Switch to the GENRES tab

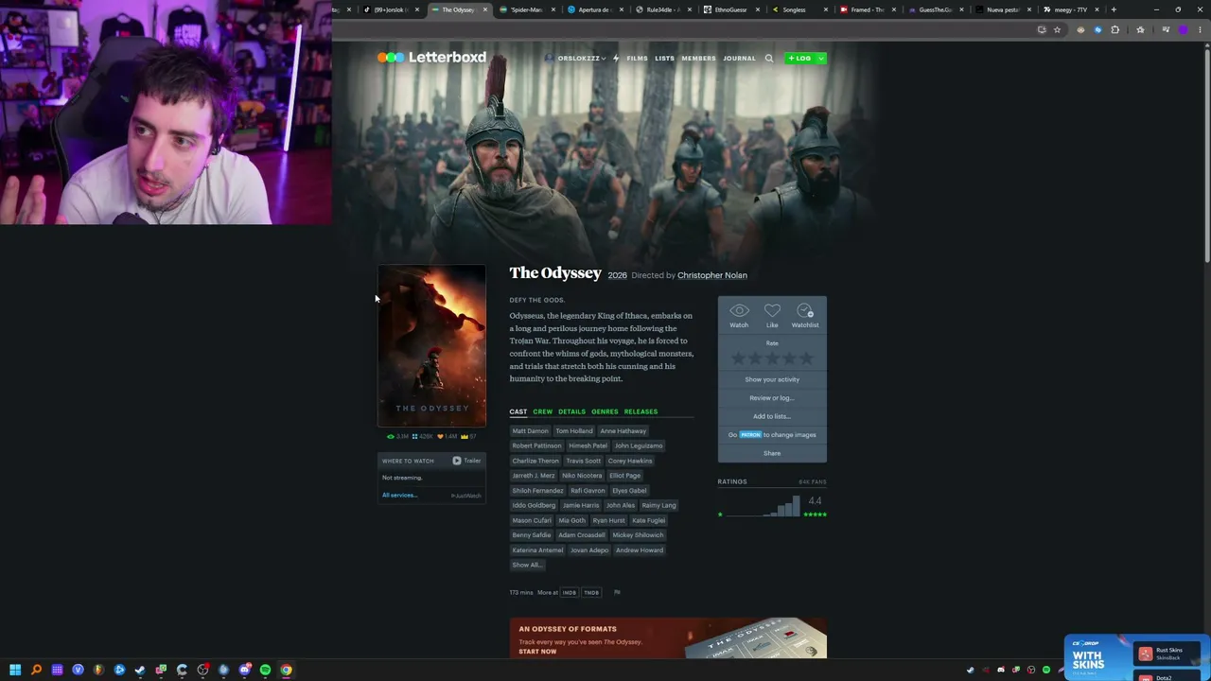pos(605,411)
